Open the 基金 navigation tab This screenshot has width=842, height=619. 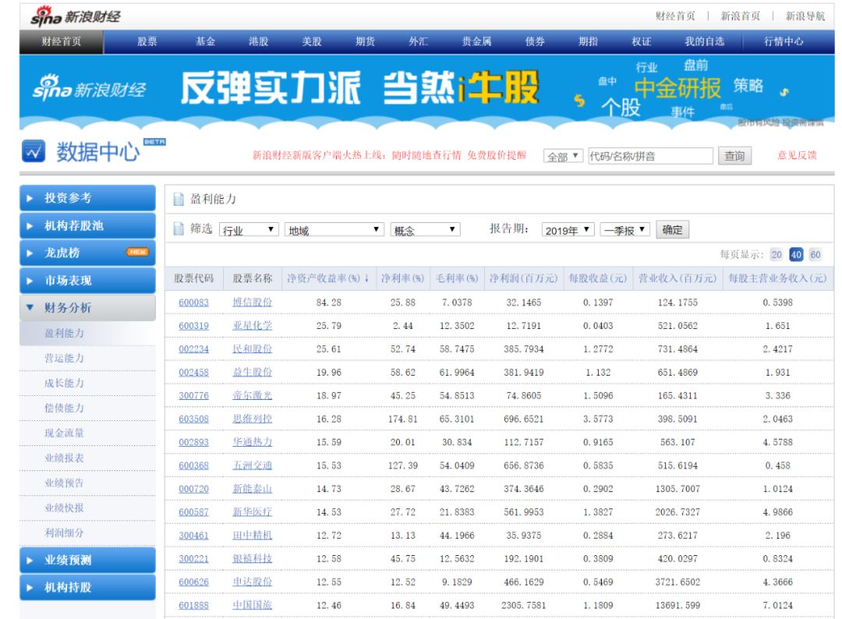pos(206,41)
